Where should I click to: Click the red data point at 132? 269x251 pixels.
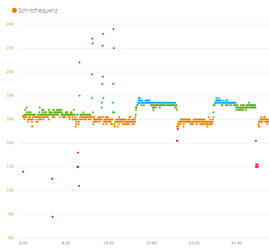coord(78,153)
